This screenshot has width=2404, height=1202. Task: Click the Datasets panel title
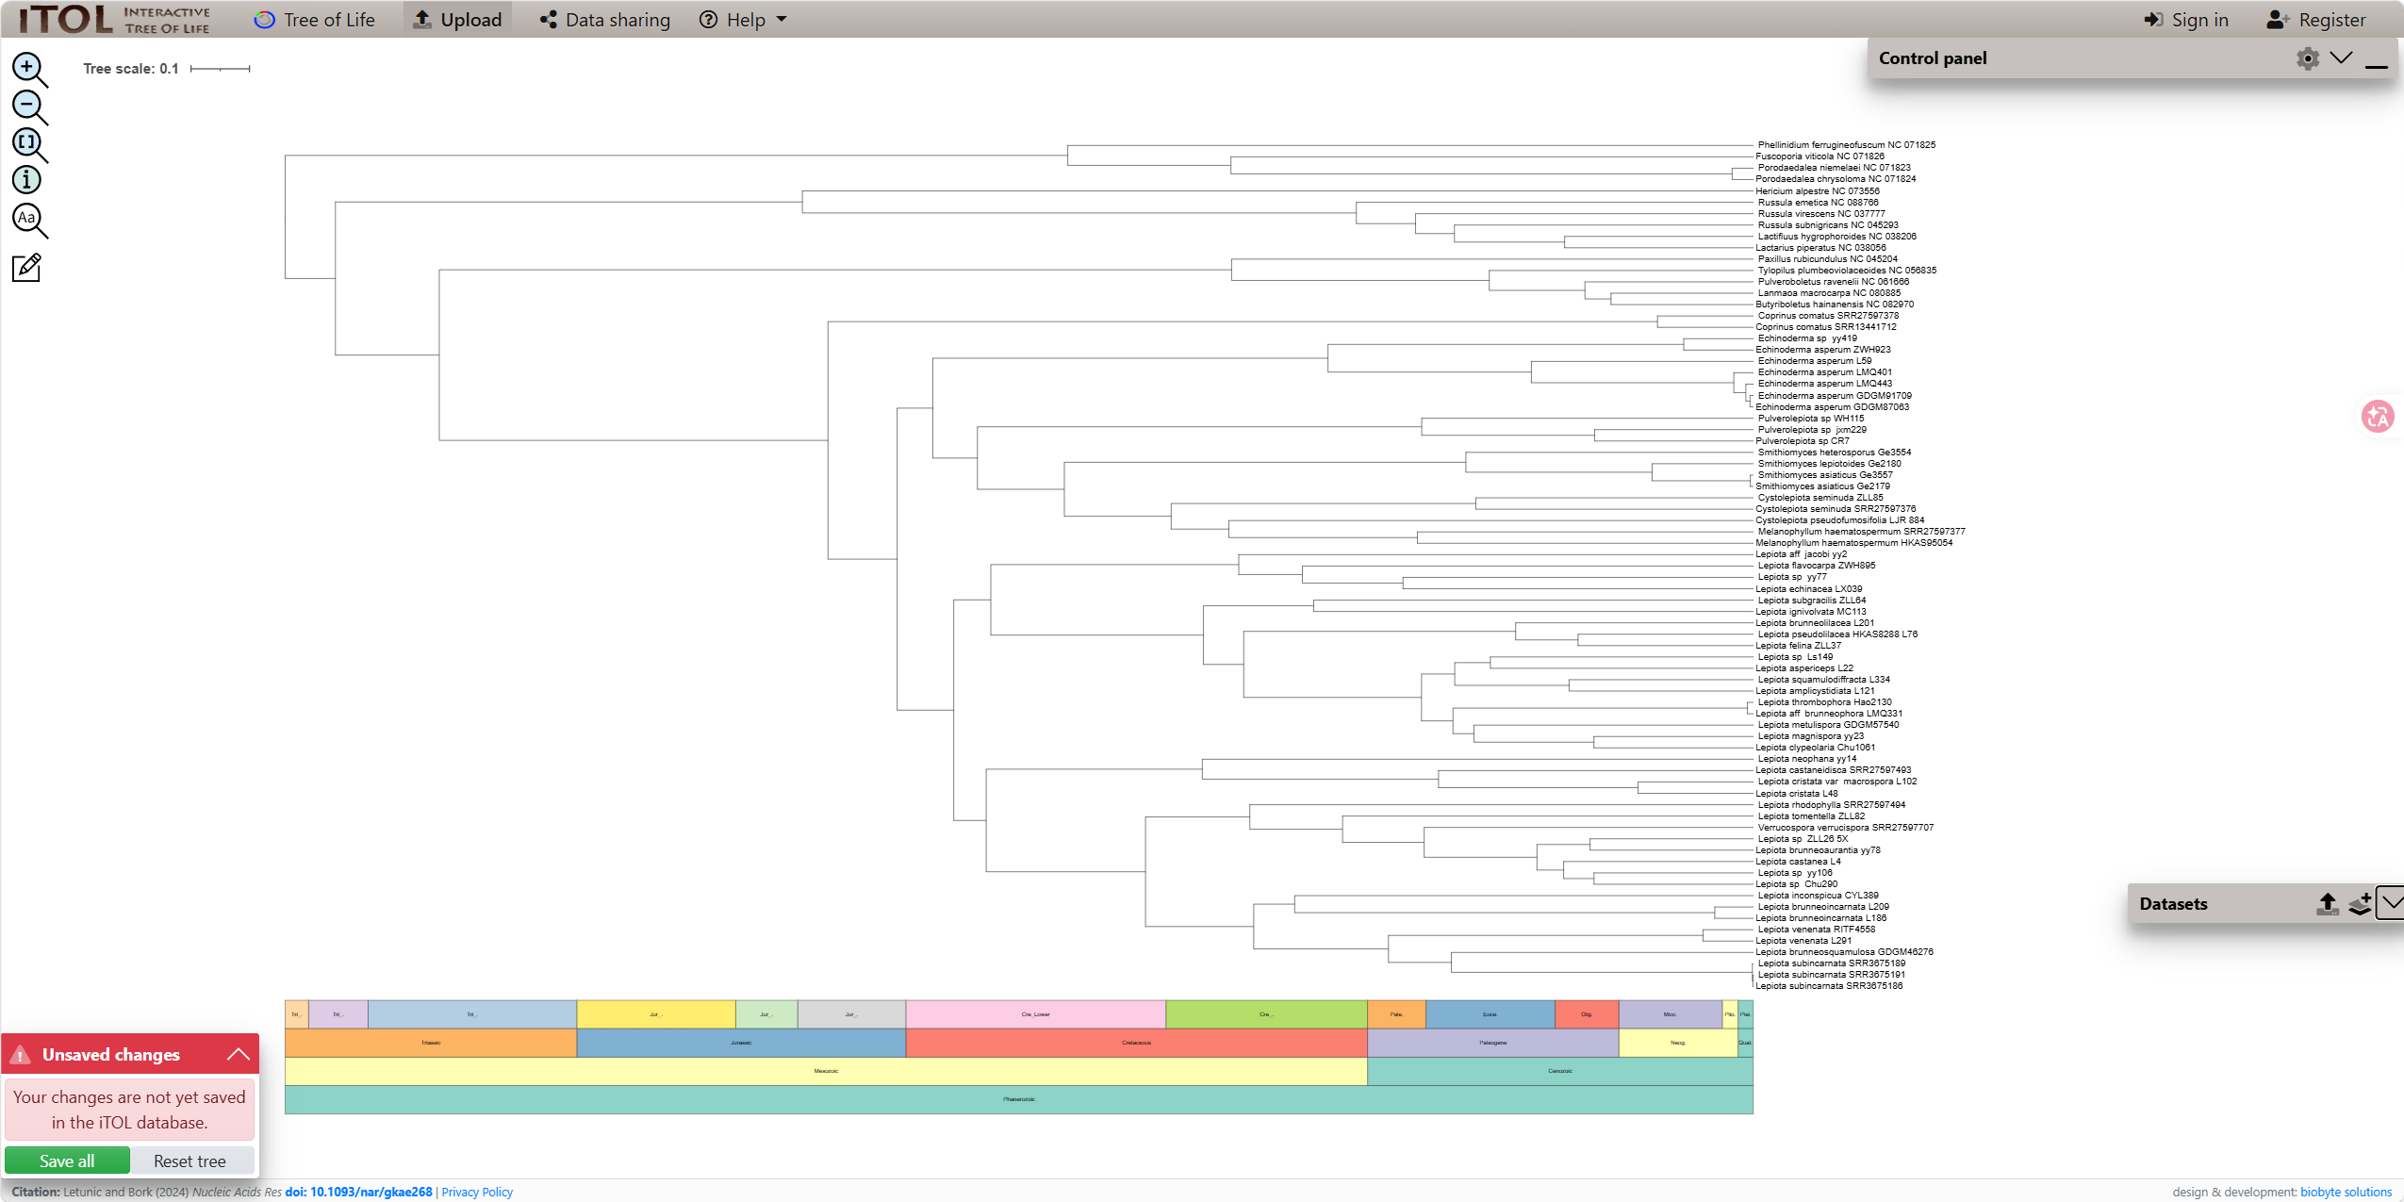tap(2173, 904)
